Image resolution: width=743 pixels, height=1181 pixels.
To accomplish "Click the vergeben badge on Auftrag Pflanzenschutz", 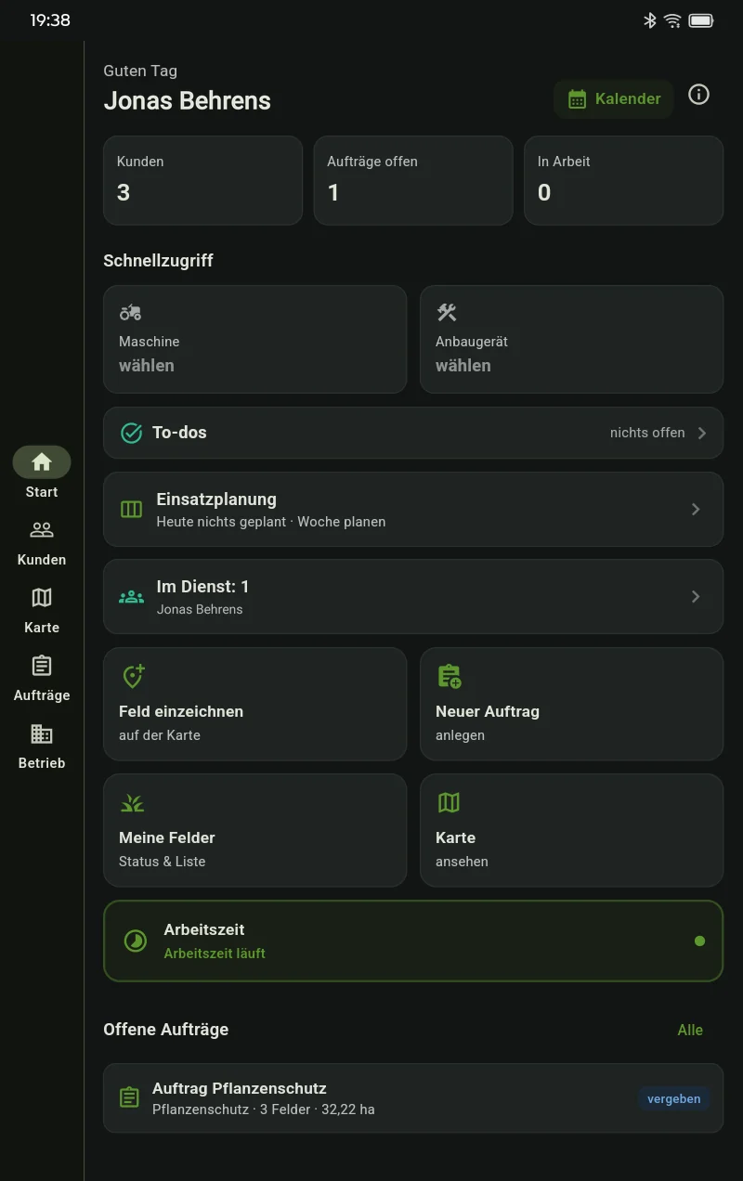I will pyautogui.click(x=673, y=1098).
